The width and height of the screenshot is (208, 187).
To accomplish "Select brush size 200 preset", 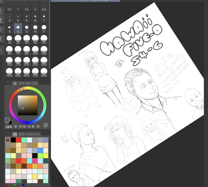I will [27, 62].
